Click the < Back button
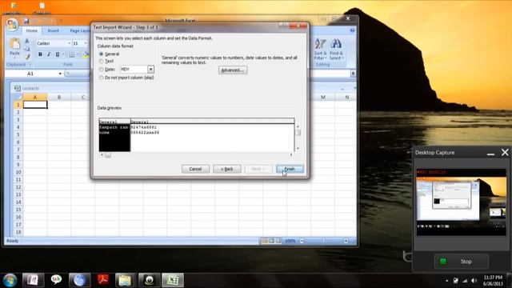The width and height of the screenshot is (512, 288). [227, 169]
